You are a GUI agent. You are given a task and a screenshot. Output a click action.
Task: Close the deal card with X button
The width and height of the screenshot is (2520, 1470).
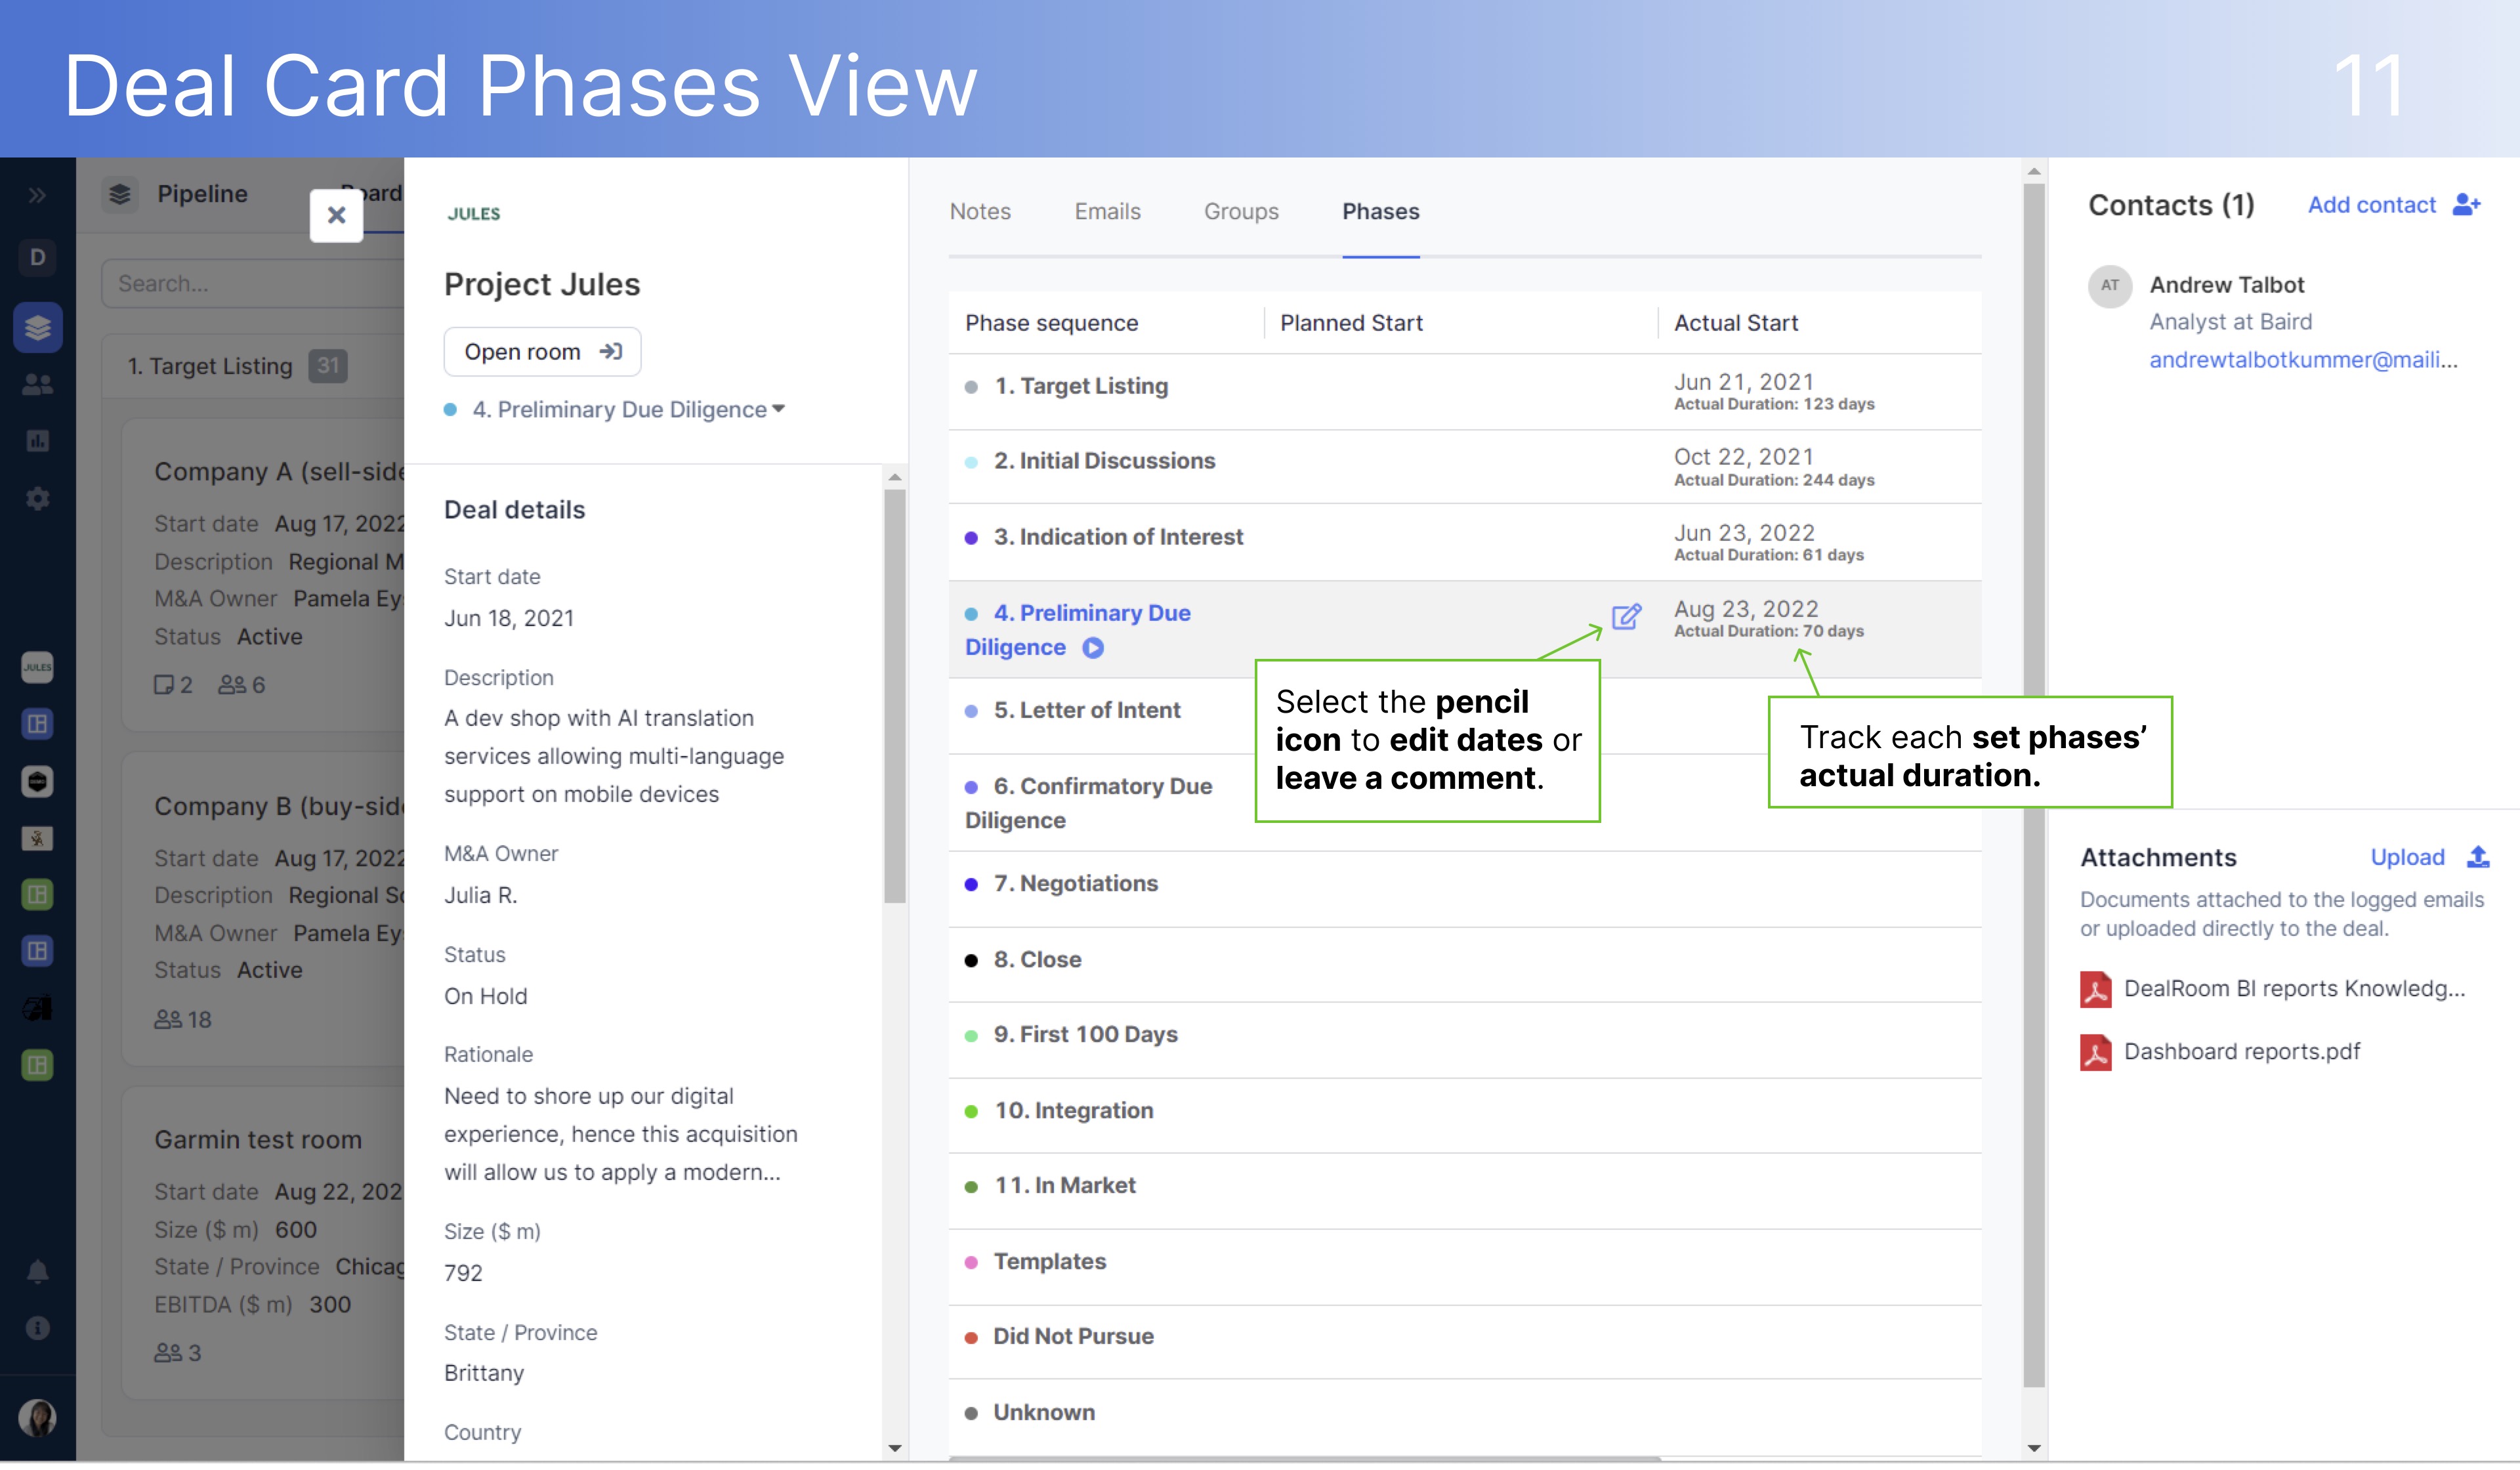(x=337, y=215)
